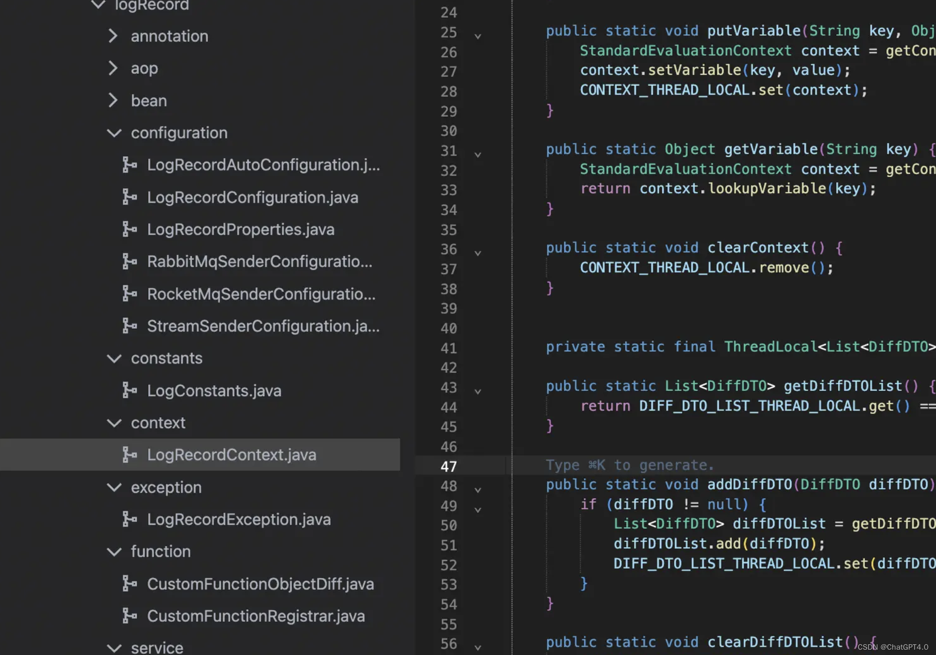Expand the bean folder
This screenshot has height=655, width=936.
tap(113, 100)
